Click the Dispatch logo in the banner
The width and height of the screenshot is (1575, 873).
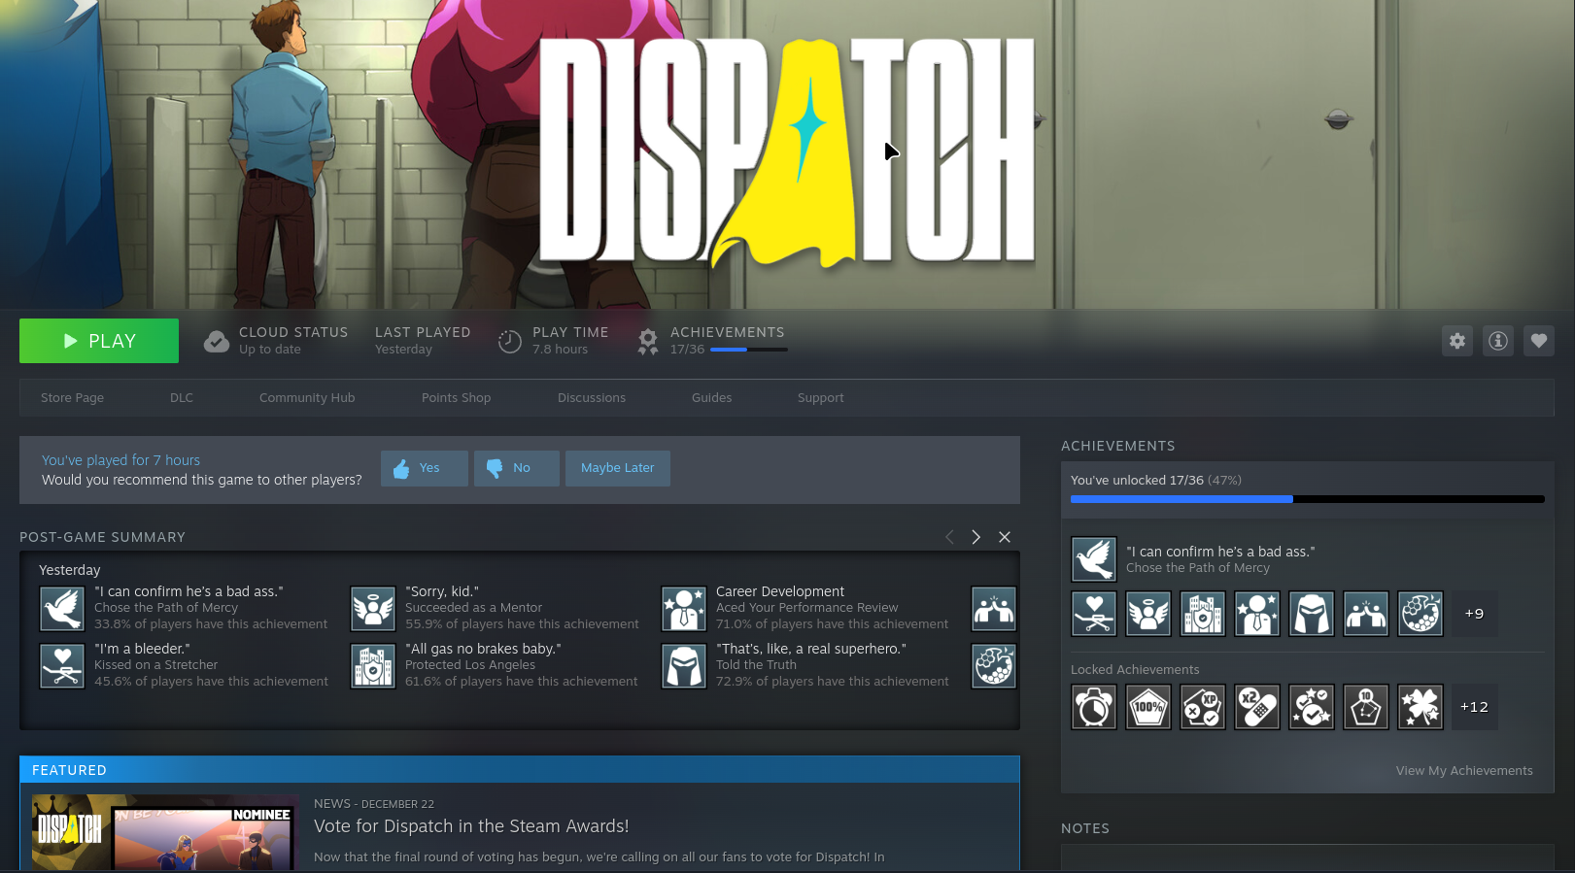(x=787, y=152)
